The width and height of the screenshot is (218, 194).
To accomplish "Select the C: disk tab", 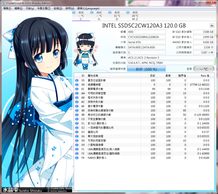I will tap(81, 16).
